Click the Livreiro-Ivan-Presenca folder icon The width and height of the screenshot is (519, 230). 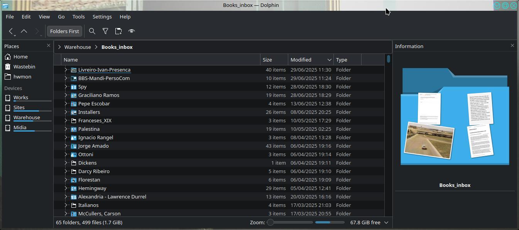tap(74, 70)
